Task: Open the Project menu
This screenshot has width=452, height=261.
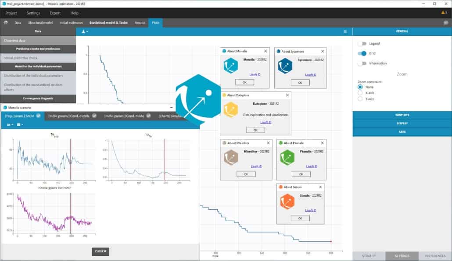Action: 11,13
